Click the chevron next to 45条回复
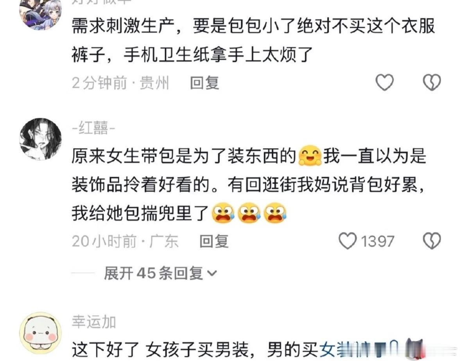The image size is (461, 361). [212, 274]
